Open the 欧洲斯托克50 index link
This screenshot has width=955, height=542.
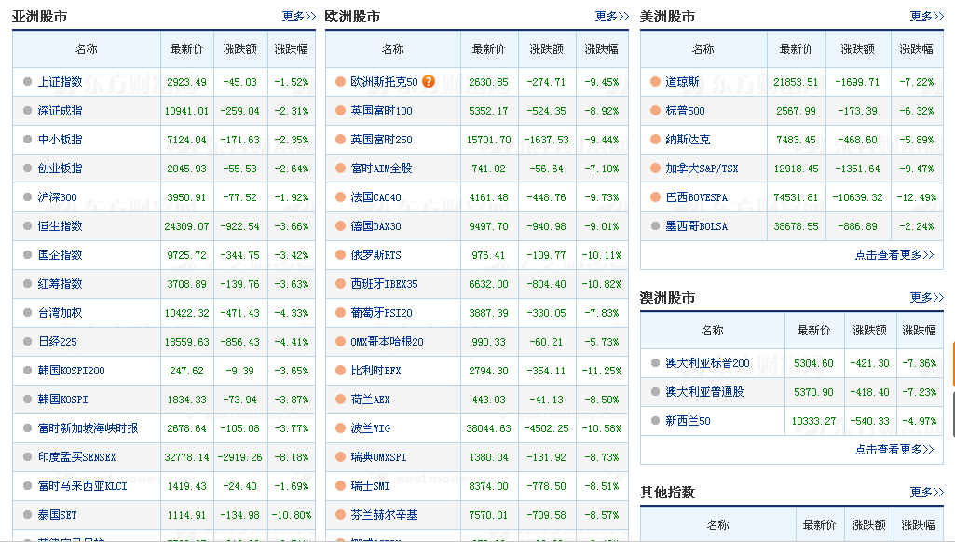[384, 82]
